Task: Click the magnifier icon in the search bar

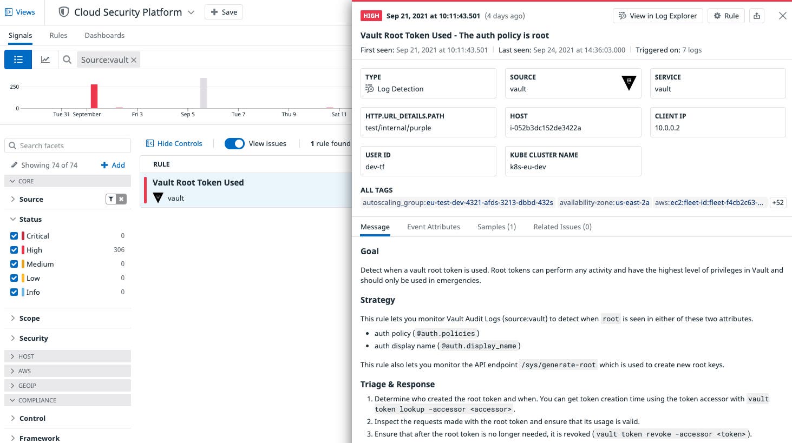Action: pos(67,59)
